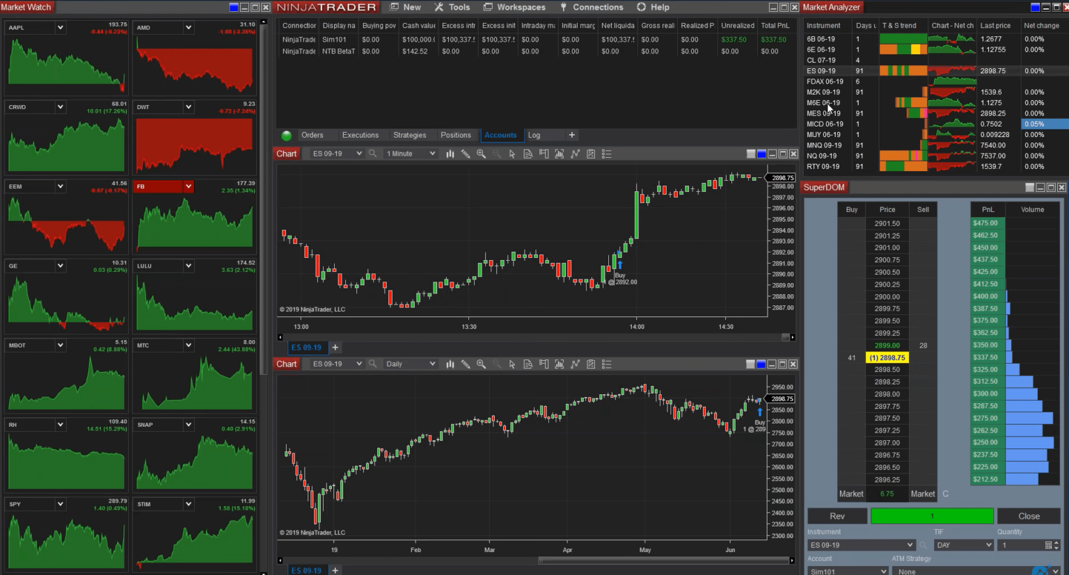Open instrument dropdown ES 09-19 on 1 Minute chart

click(336, 154)
